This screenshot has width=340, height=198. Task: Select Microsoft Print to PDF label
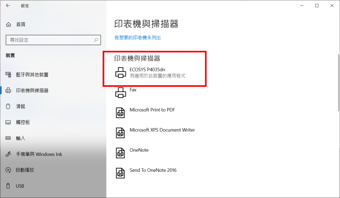click(x=152, y=110)
